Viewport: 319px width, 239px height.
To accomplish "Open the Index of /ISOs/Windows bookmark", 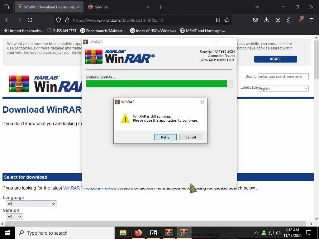I will (153, 31).
